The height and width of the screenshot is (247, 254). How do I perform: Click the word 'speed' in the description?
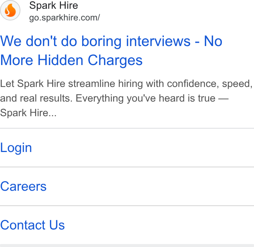237,84
